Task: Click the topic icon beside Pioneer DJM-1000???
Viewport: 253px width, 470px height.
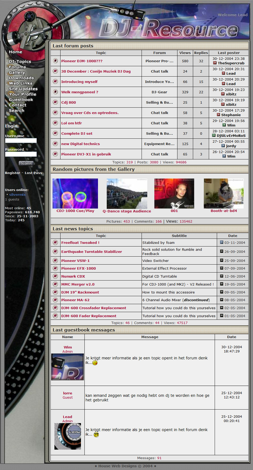Action: 55,61
